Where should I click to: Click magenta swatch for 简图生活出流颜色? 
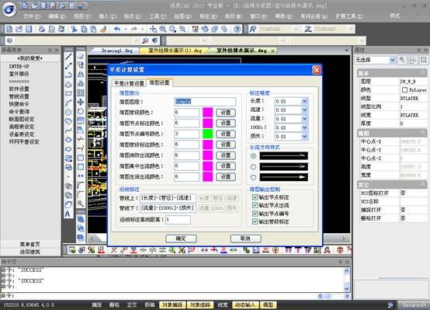(x=207, y=176)
